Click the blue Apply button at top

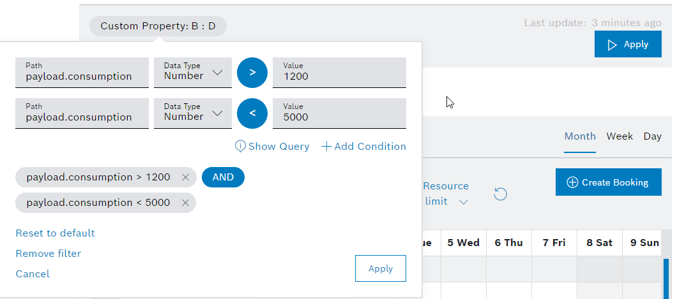click(628, 45)
